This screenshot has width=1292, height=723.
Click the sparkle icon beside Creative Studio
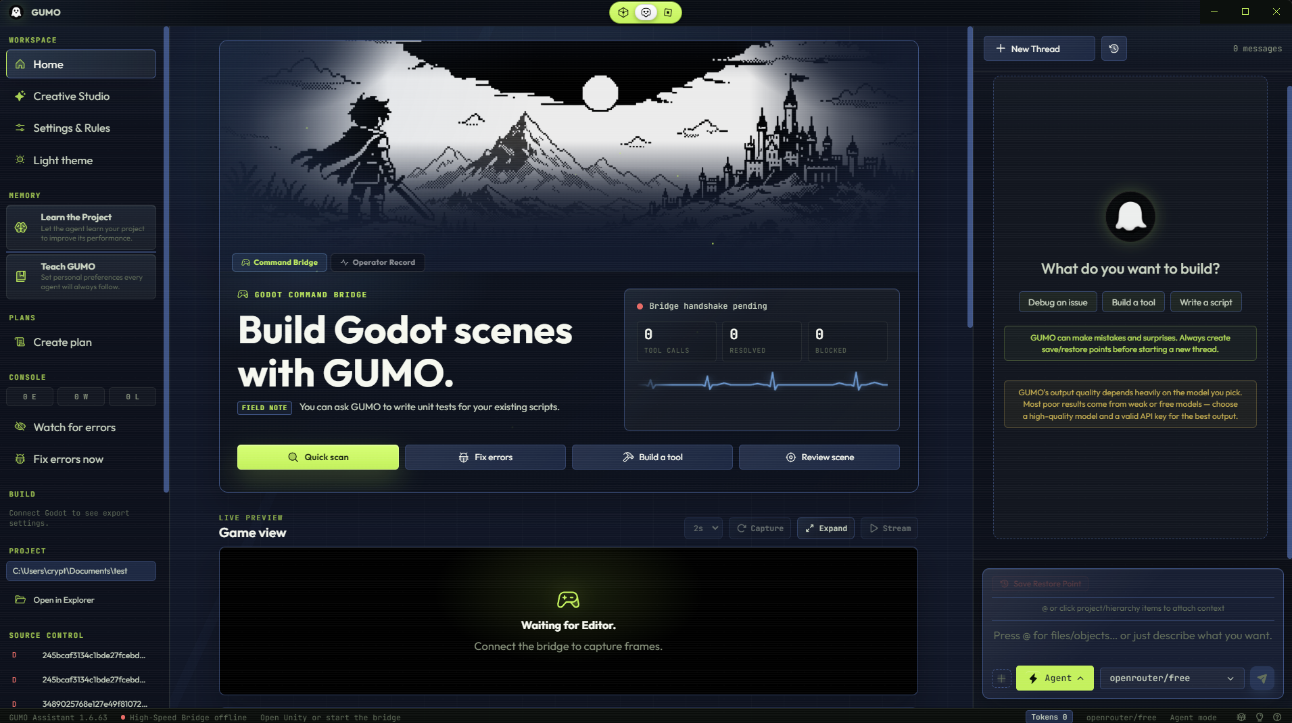point(20,96)
